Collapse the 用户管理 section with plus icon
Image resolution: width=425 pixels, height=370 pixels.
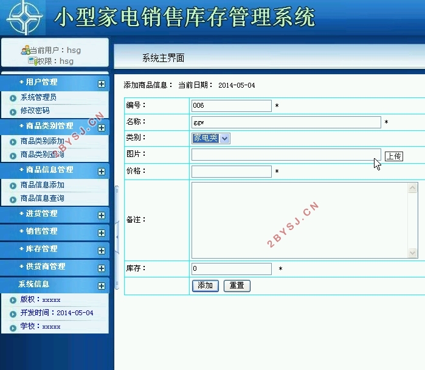[101, 84]
